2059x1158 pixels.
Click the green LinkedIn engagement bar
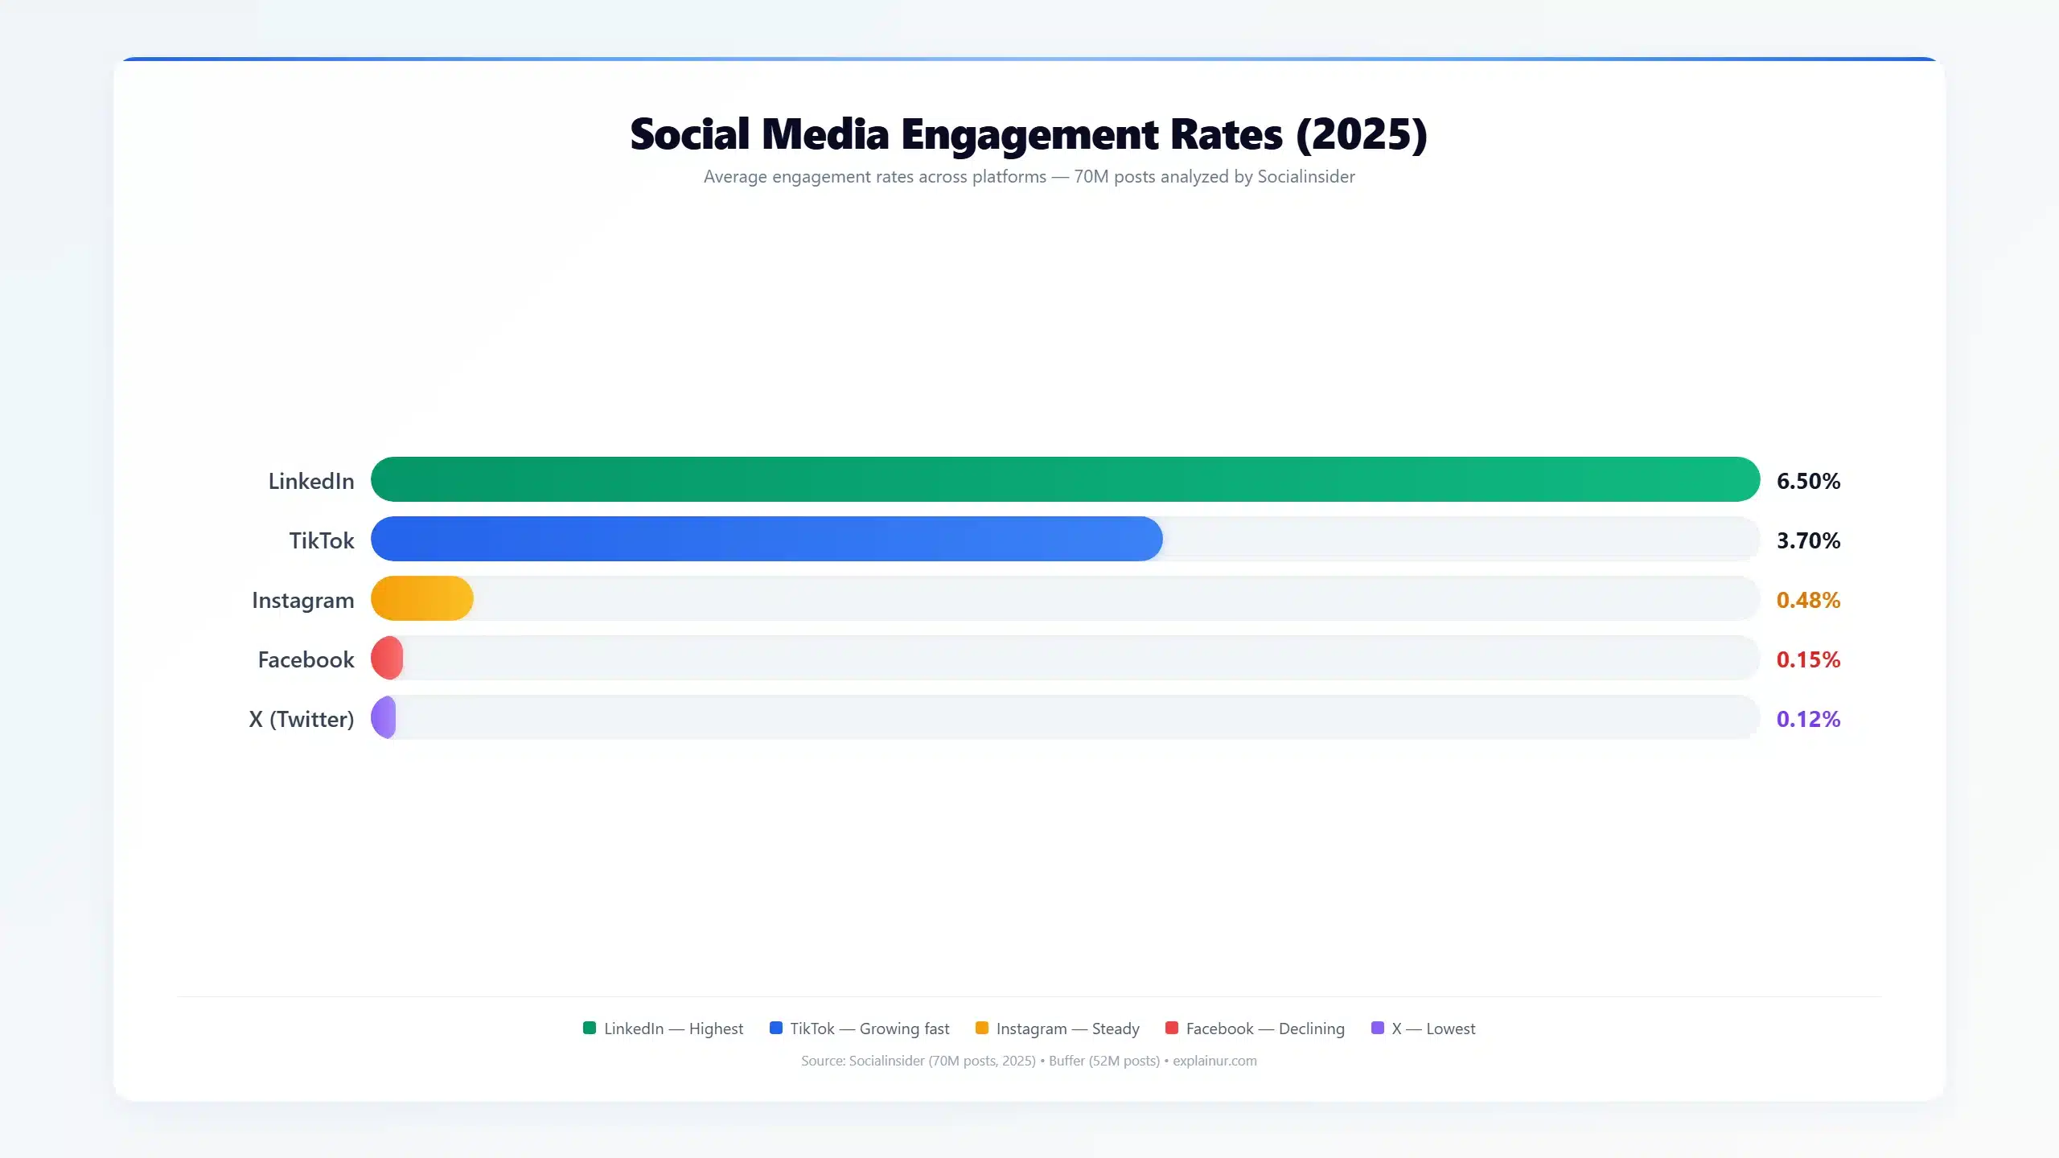pyautogui.click(x=1065, y=479)
